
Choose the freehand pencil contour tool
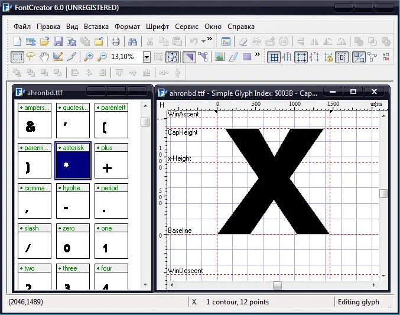(x=233, y=57)
